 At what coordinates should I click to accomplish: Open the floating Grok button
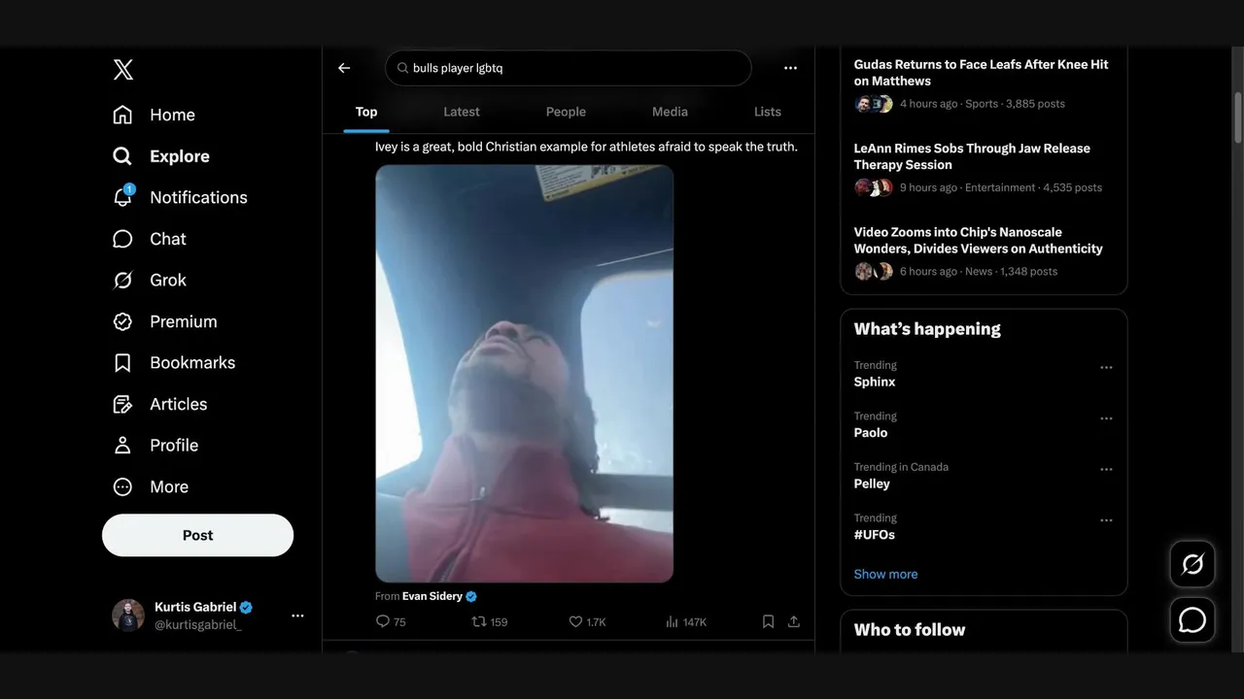[x=1192, y=564]
